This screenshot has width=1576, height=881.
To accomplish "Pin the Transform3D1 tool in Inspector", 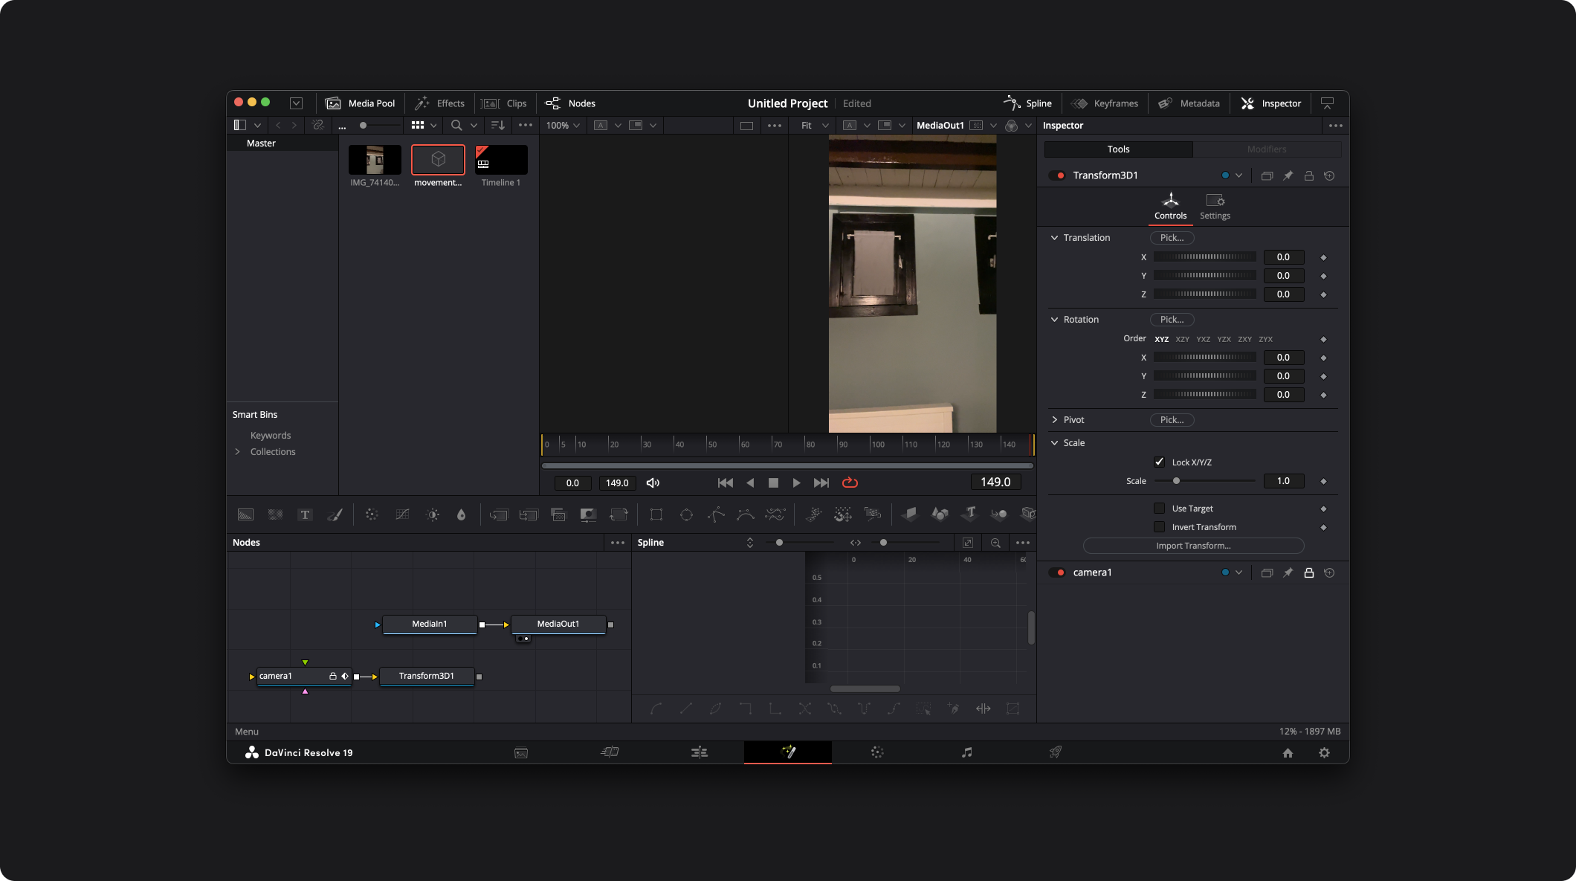I will 1288,175.
